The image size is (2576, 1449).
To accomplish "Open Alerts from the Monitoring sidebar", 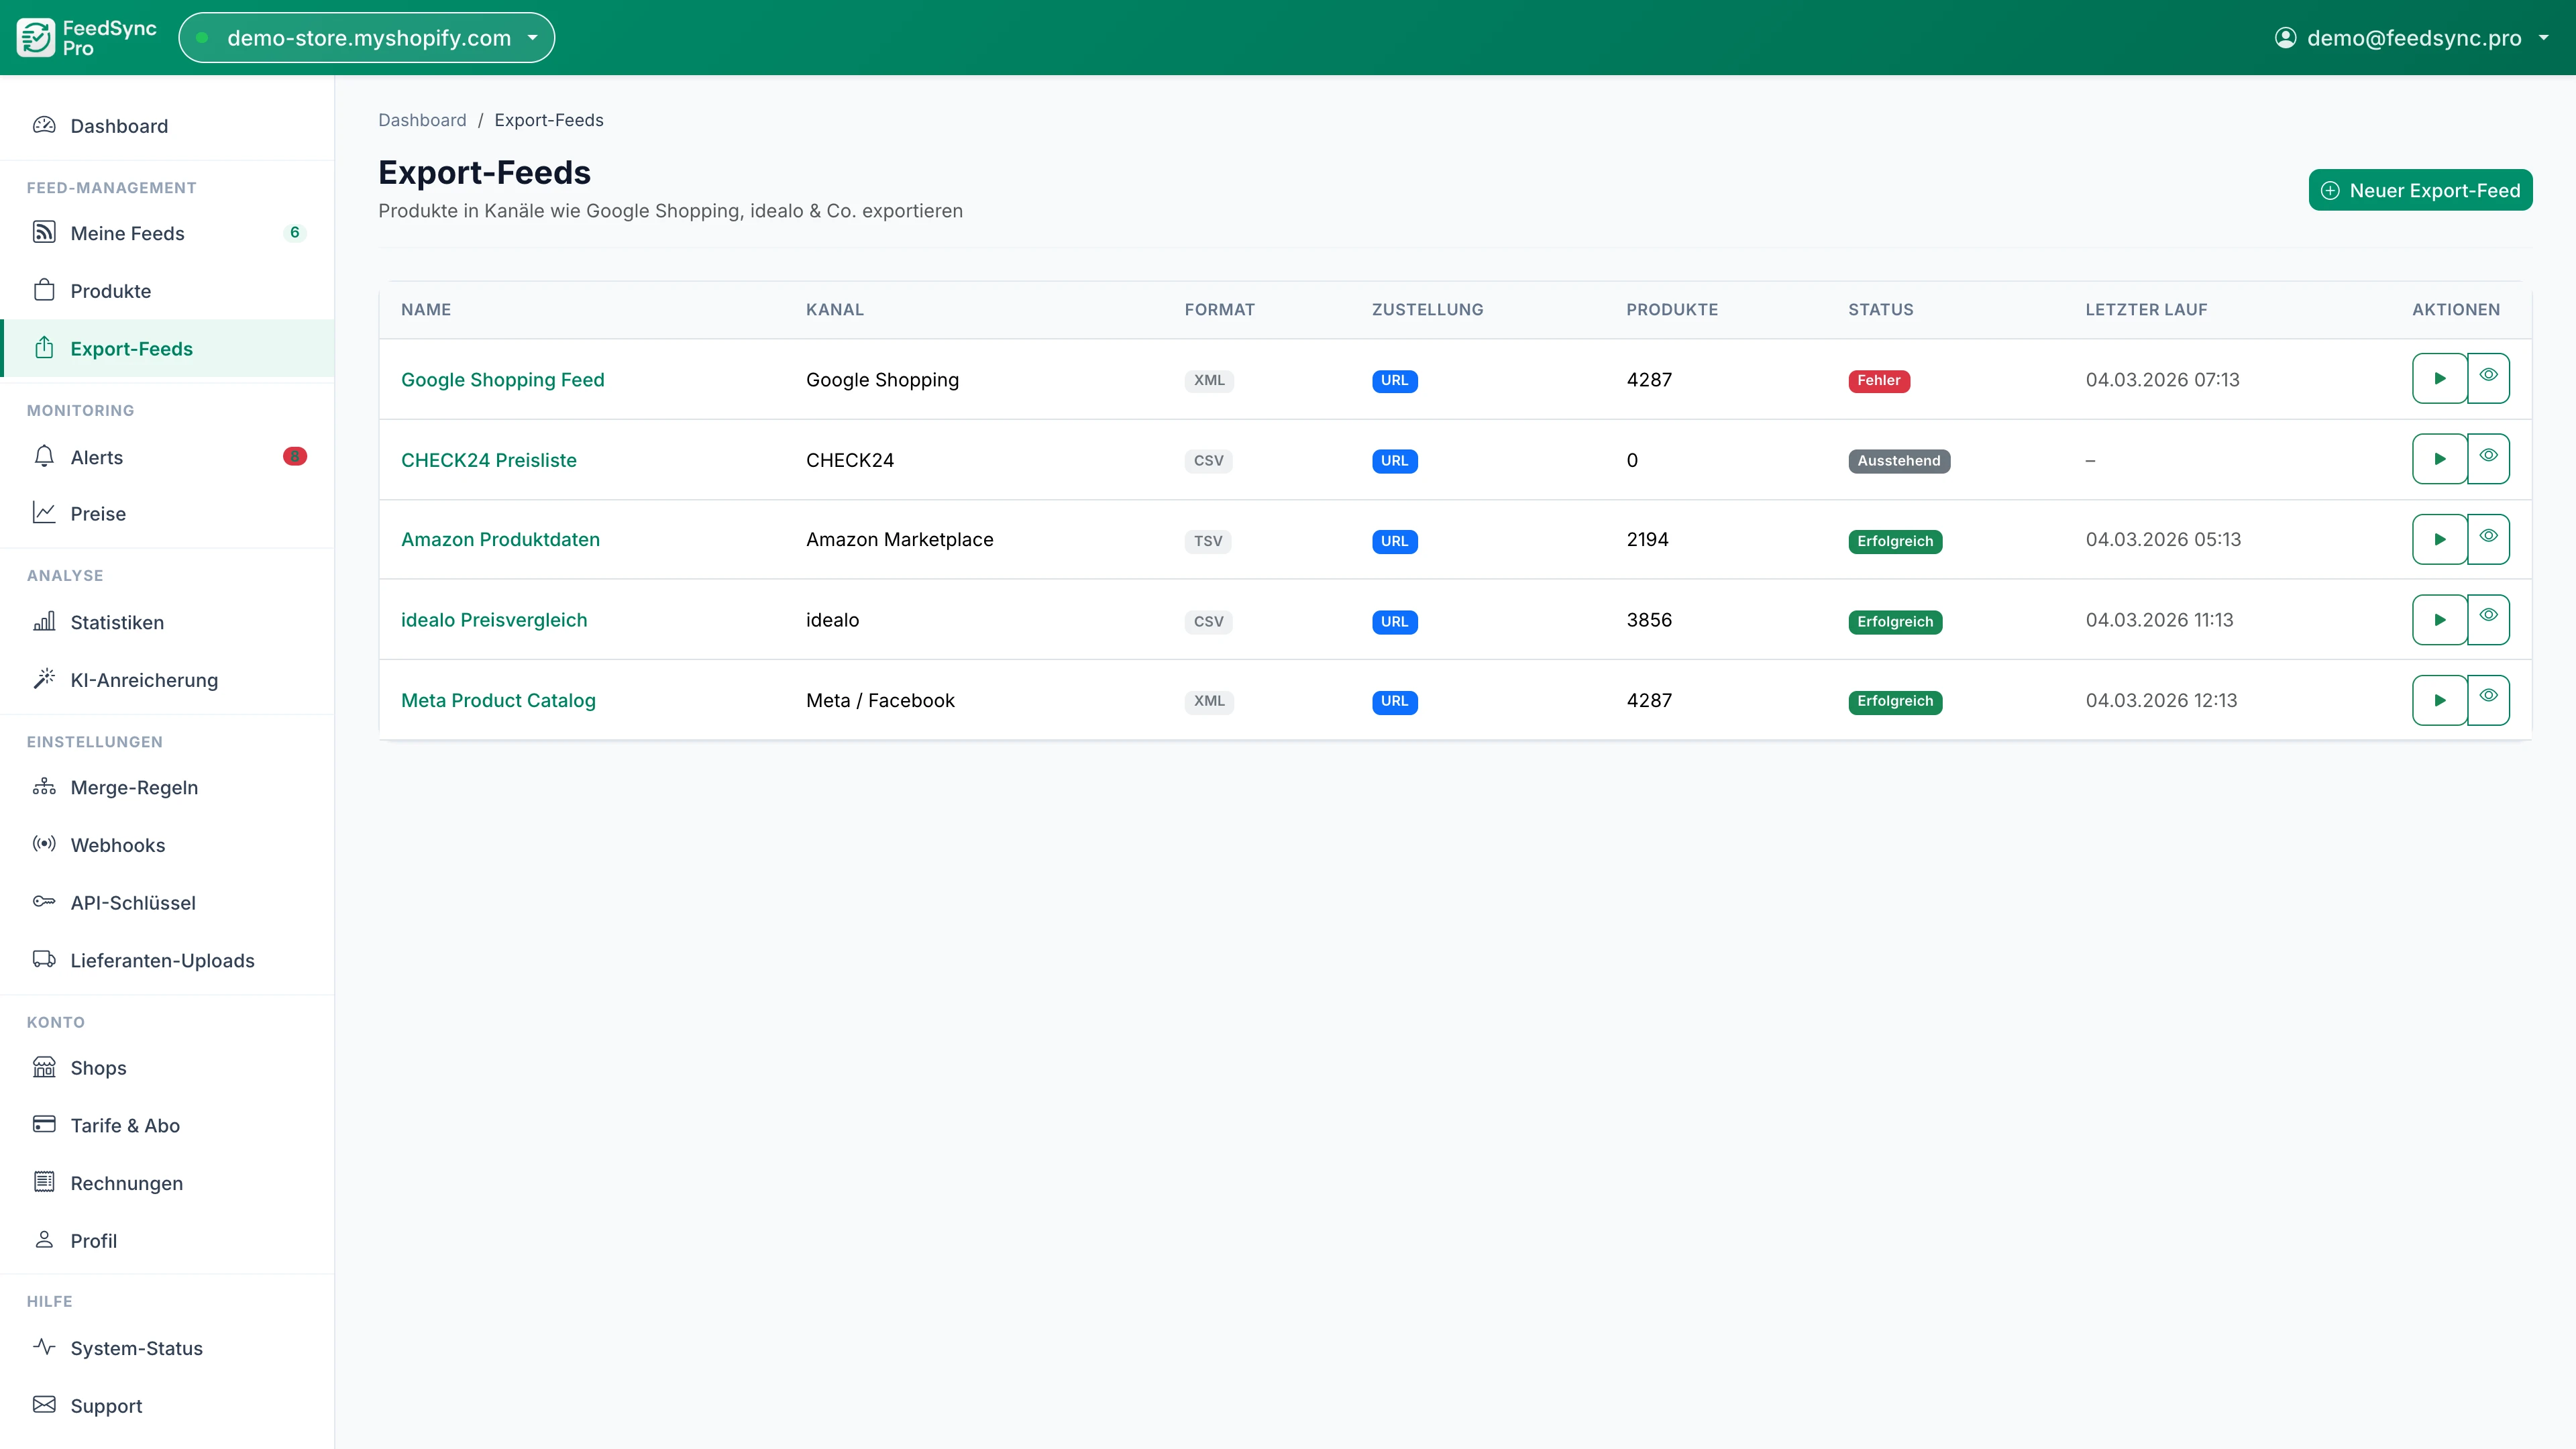I will pos(96,457).
